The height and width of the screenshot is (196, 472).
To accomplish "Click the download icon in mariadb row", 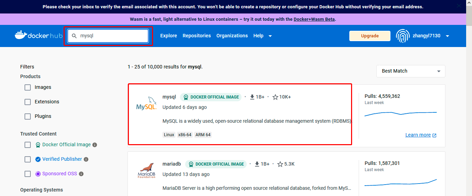I will tap(257, 164).
